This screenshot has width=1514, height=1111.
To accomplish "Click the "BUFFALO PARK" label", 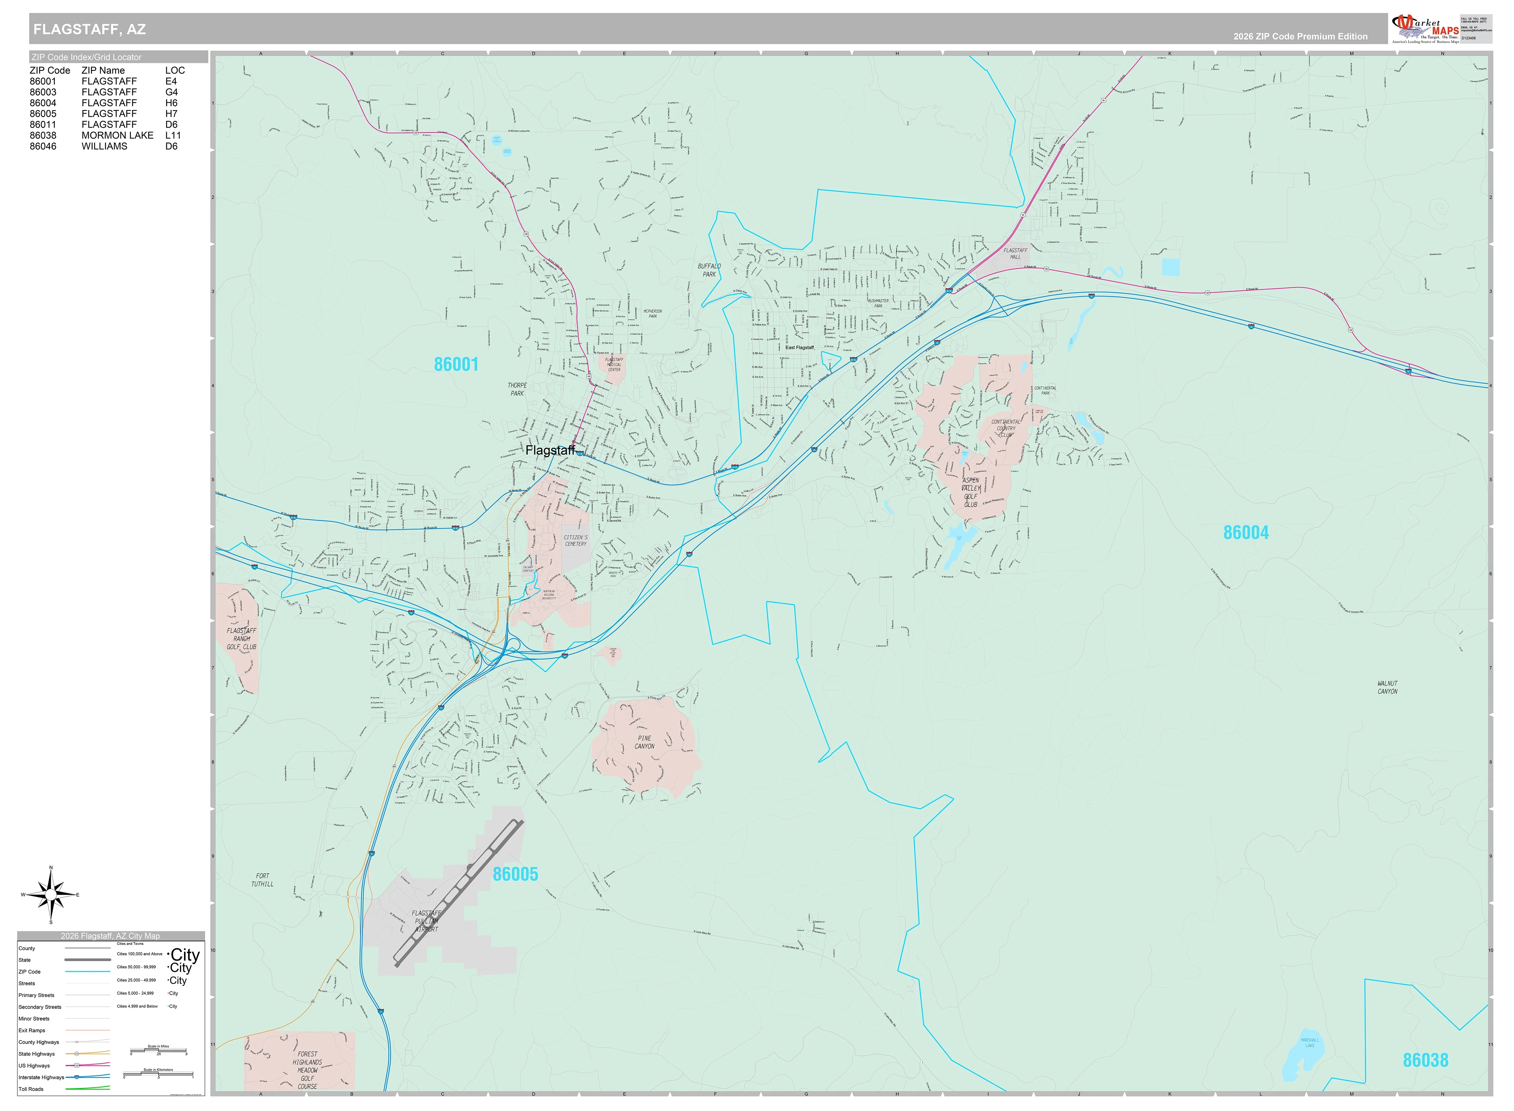I will [x=709, y=270].
